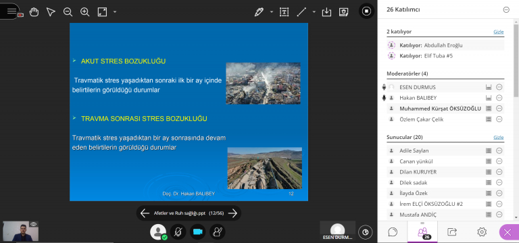Image resolution: width=519 pixels, height=243 pixels.
Task: Open my status and settings avatar
Action: [x=158, y=232]
